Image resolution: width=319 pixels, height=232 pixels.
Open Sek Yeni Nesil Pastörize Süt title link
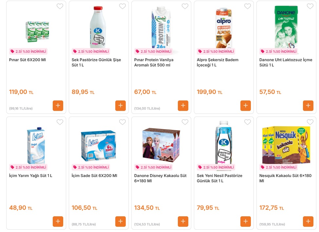[x=219, y=178]
